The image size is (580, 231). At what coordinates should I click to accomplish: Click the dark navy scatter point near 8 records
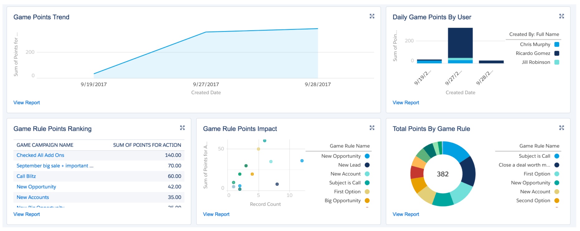(277, 184)
